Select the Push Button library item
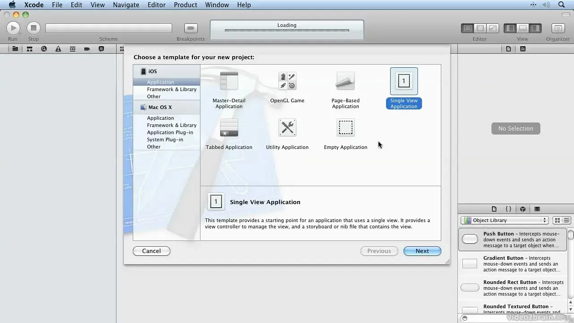 pos(513,240)
